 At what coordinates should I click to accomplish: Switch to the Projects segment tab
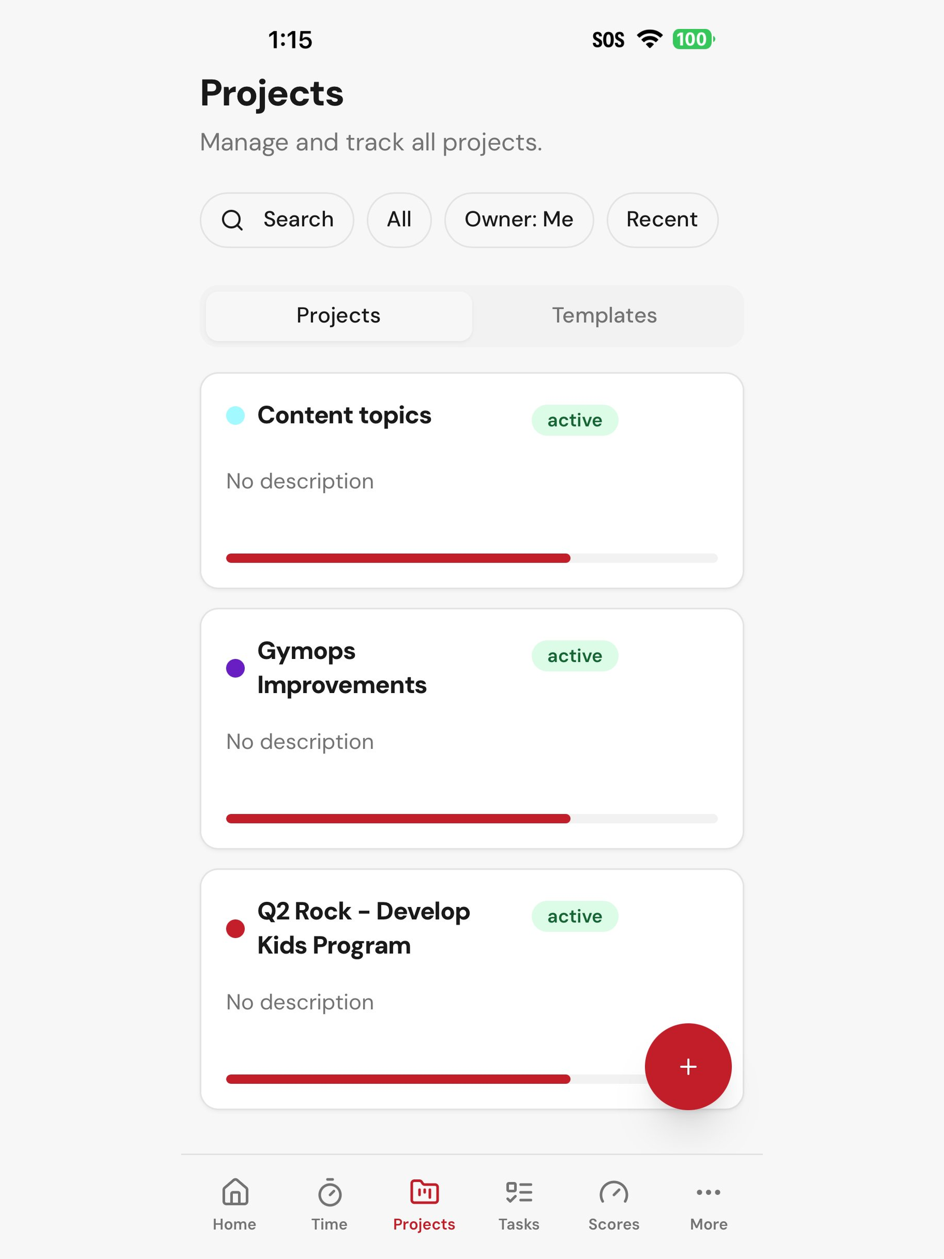pyautogui.click(x=339, y=316)
